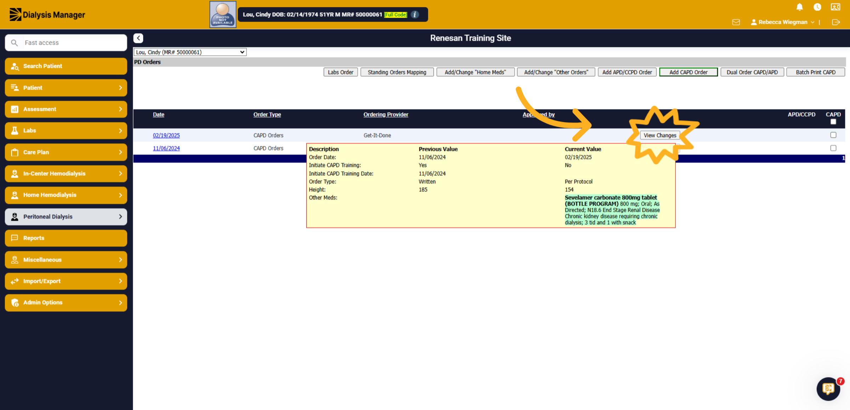
Task: Open Search Patient menu item
Action: coord(66,66)
